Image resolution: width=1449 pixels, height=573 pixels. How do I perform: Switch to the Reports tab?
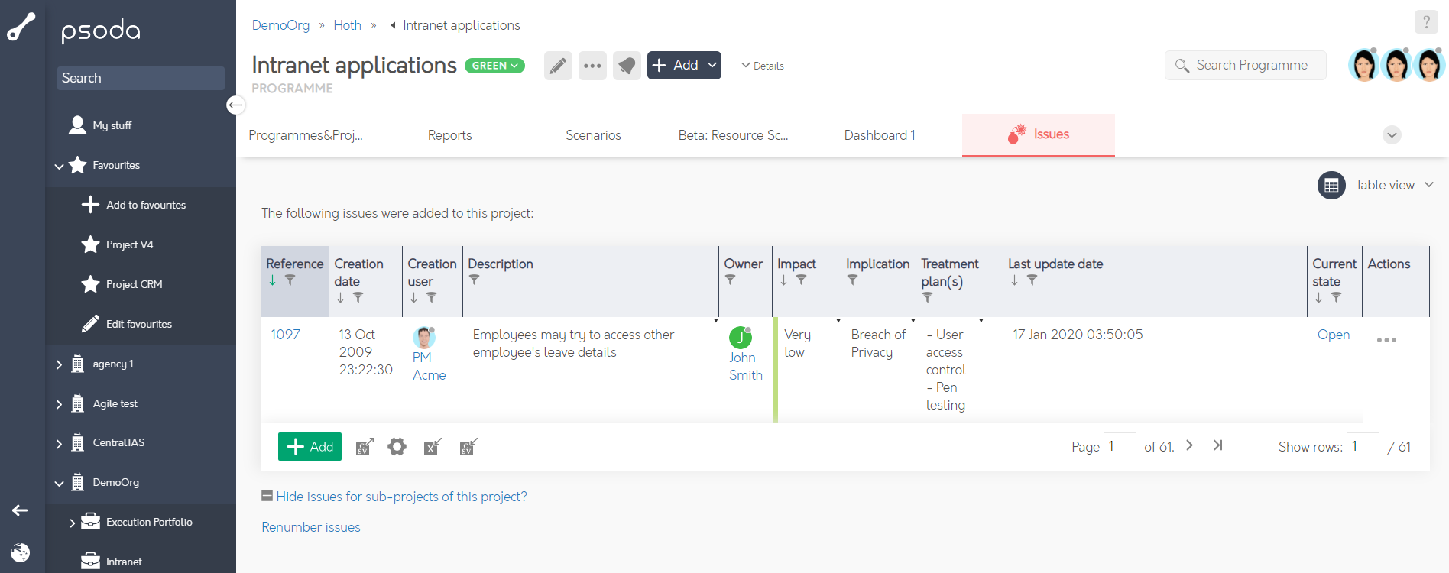[449, 135]
